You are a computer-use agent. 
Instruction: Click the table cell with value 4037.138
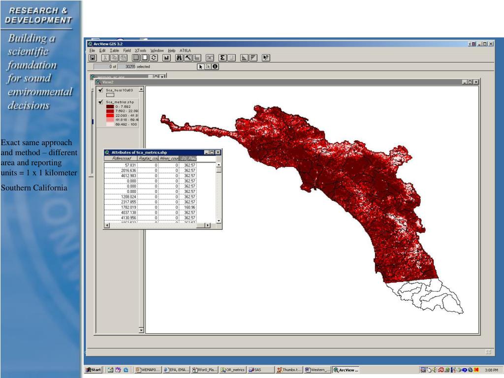pos(121,213)
